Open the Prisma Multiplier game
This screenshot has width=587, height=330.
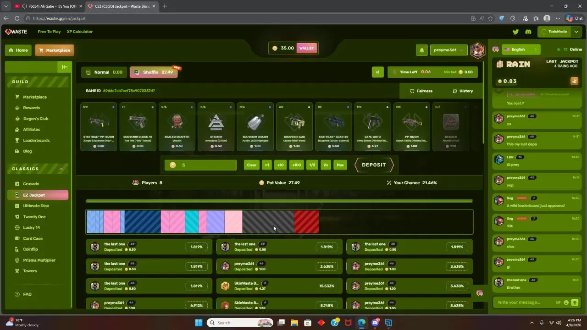tap(39, 260)
